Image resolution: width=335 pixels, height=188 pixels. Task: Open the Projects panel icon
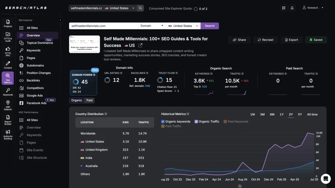pyautogui.click(x=8, y=22)
